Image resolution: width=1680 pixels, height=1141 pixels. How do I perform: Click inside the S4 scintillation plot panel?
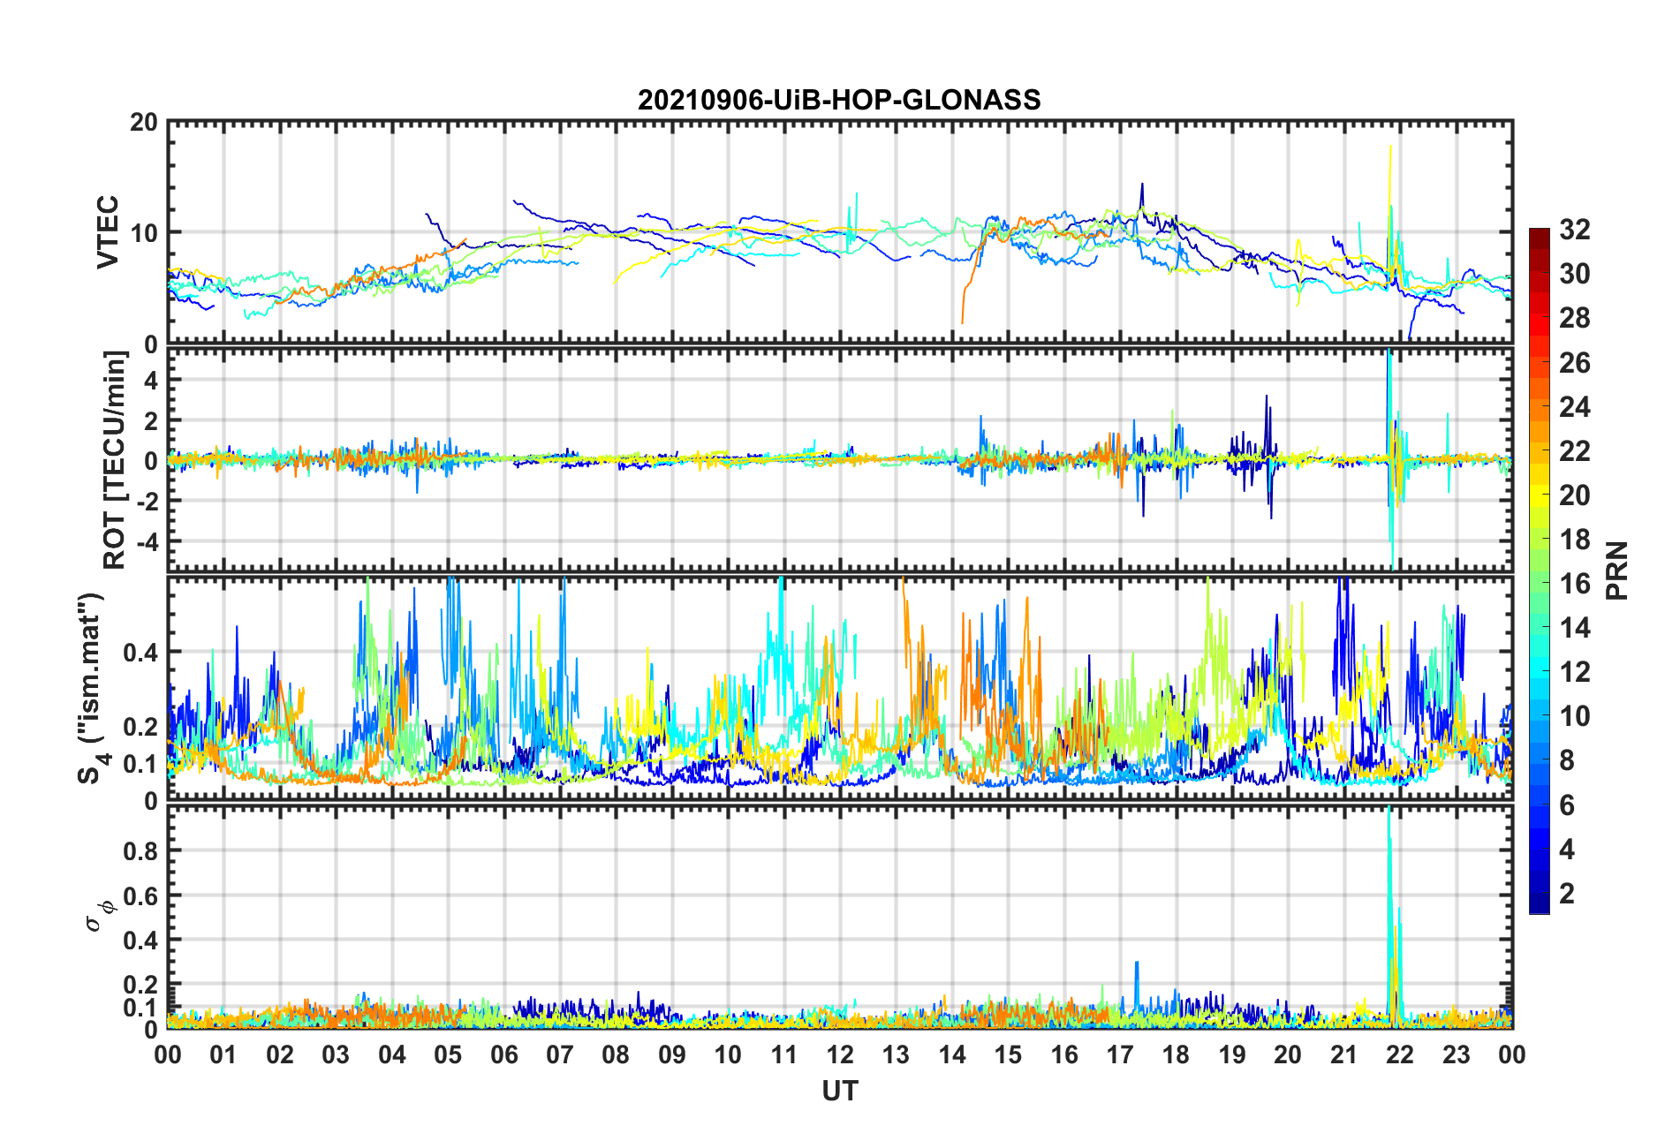(x=839, y=689)
